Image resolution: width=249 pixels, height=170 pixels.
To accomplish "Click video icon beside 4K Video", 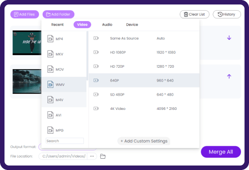I will [x=96, y=109].
